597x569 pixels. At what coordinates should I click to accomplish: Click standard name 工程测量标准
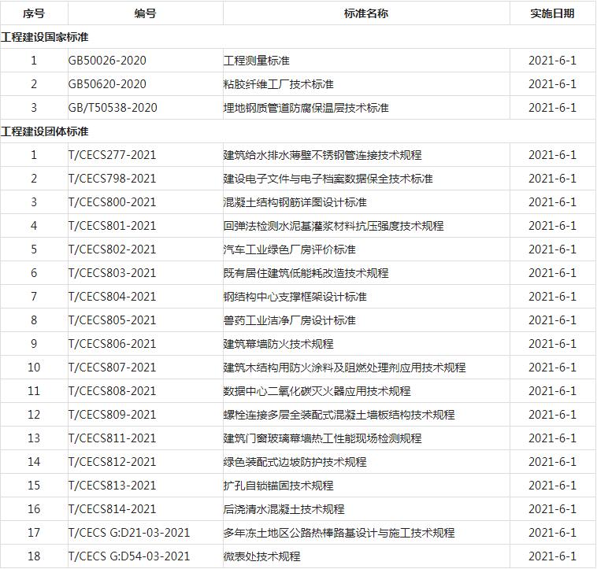pyautogui.click(x=256, y=61)
